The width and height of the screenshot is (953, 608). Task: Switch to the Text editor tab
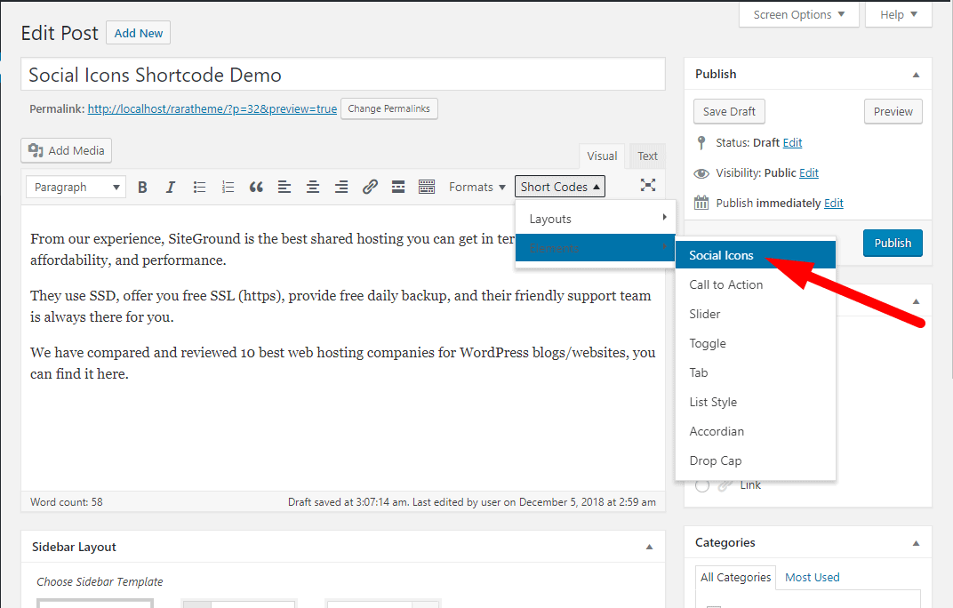(x=647, y=156)
